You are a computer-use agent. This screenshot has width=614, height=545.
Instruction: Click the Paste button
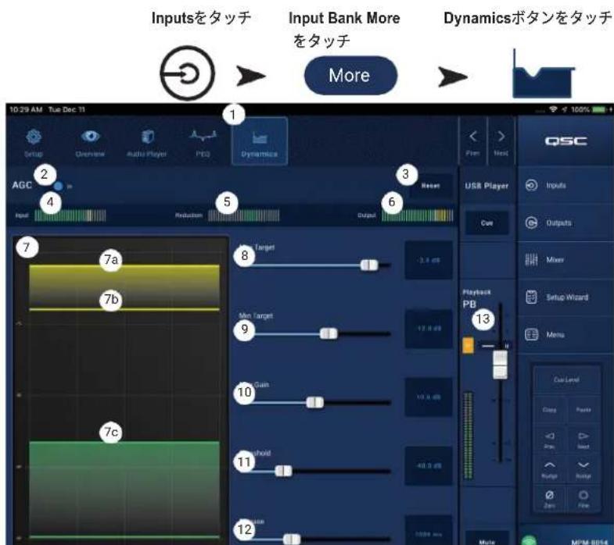point(583,410)
